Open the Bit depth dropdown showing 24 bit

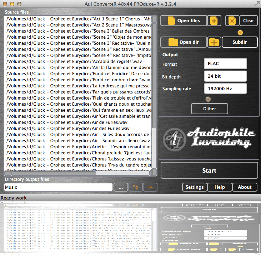pos(225,76)
